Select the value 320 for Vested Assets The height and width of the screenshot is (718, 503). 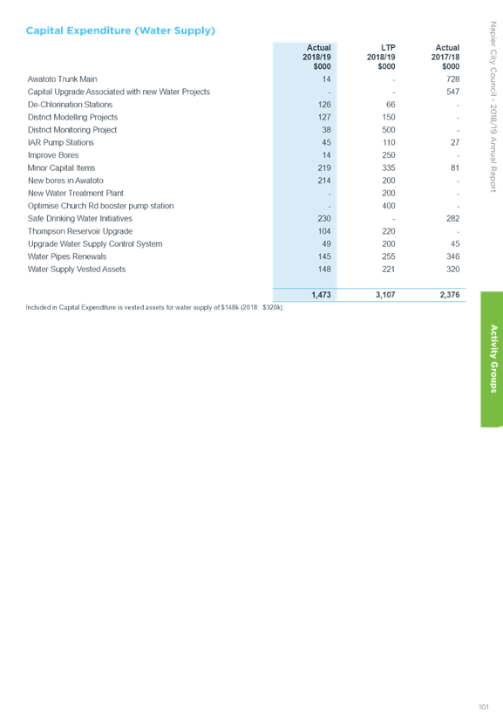tap(453, 270)
